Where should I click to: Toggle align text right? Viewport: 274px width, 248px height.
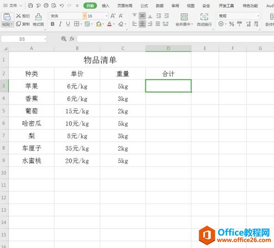pyautogui.click(x=150, y=24)
